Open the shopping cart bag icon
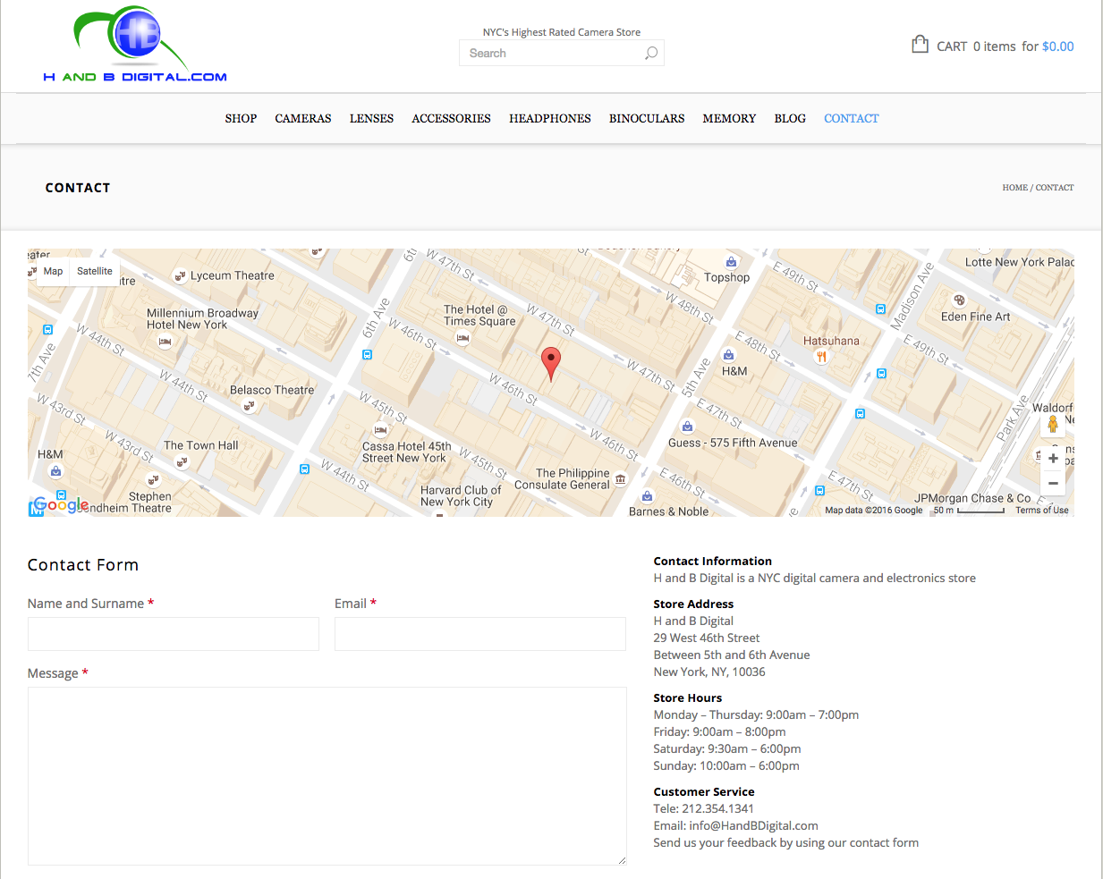 click(x=920, y=44)
